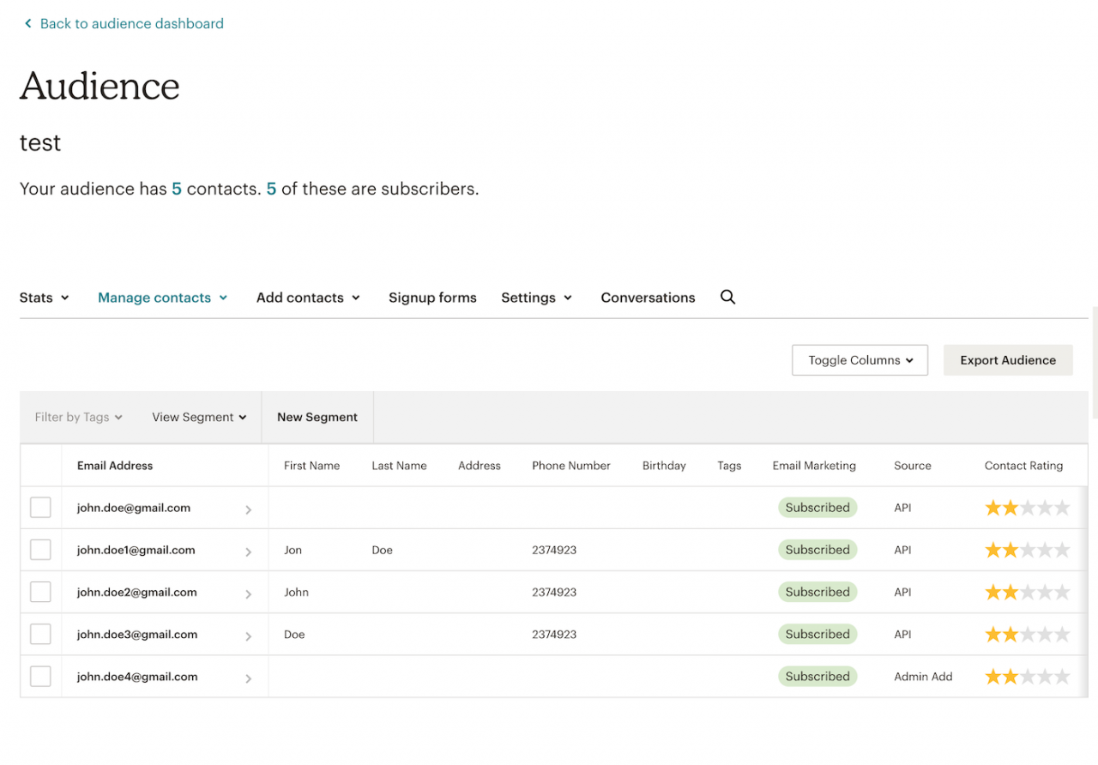The width and height of the screenshot is (1098, 765).
Task: Open john.doe4@gmail.com profile arrow
Action: tap(248, 678)
